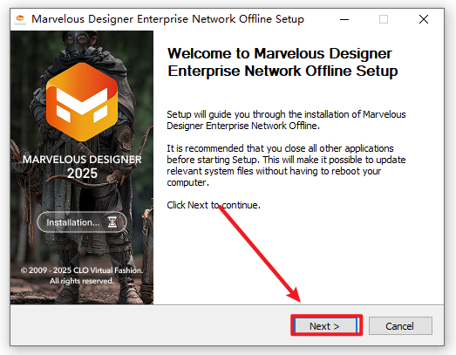Minimize the setup window
Viewport: 456px width, 355px height.
point(344,19)
